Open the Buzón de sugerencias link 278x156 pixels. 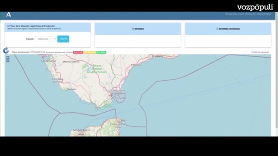(260, 52)
